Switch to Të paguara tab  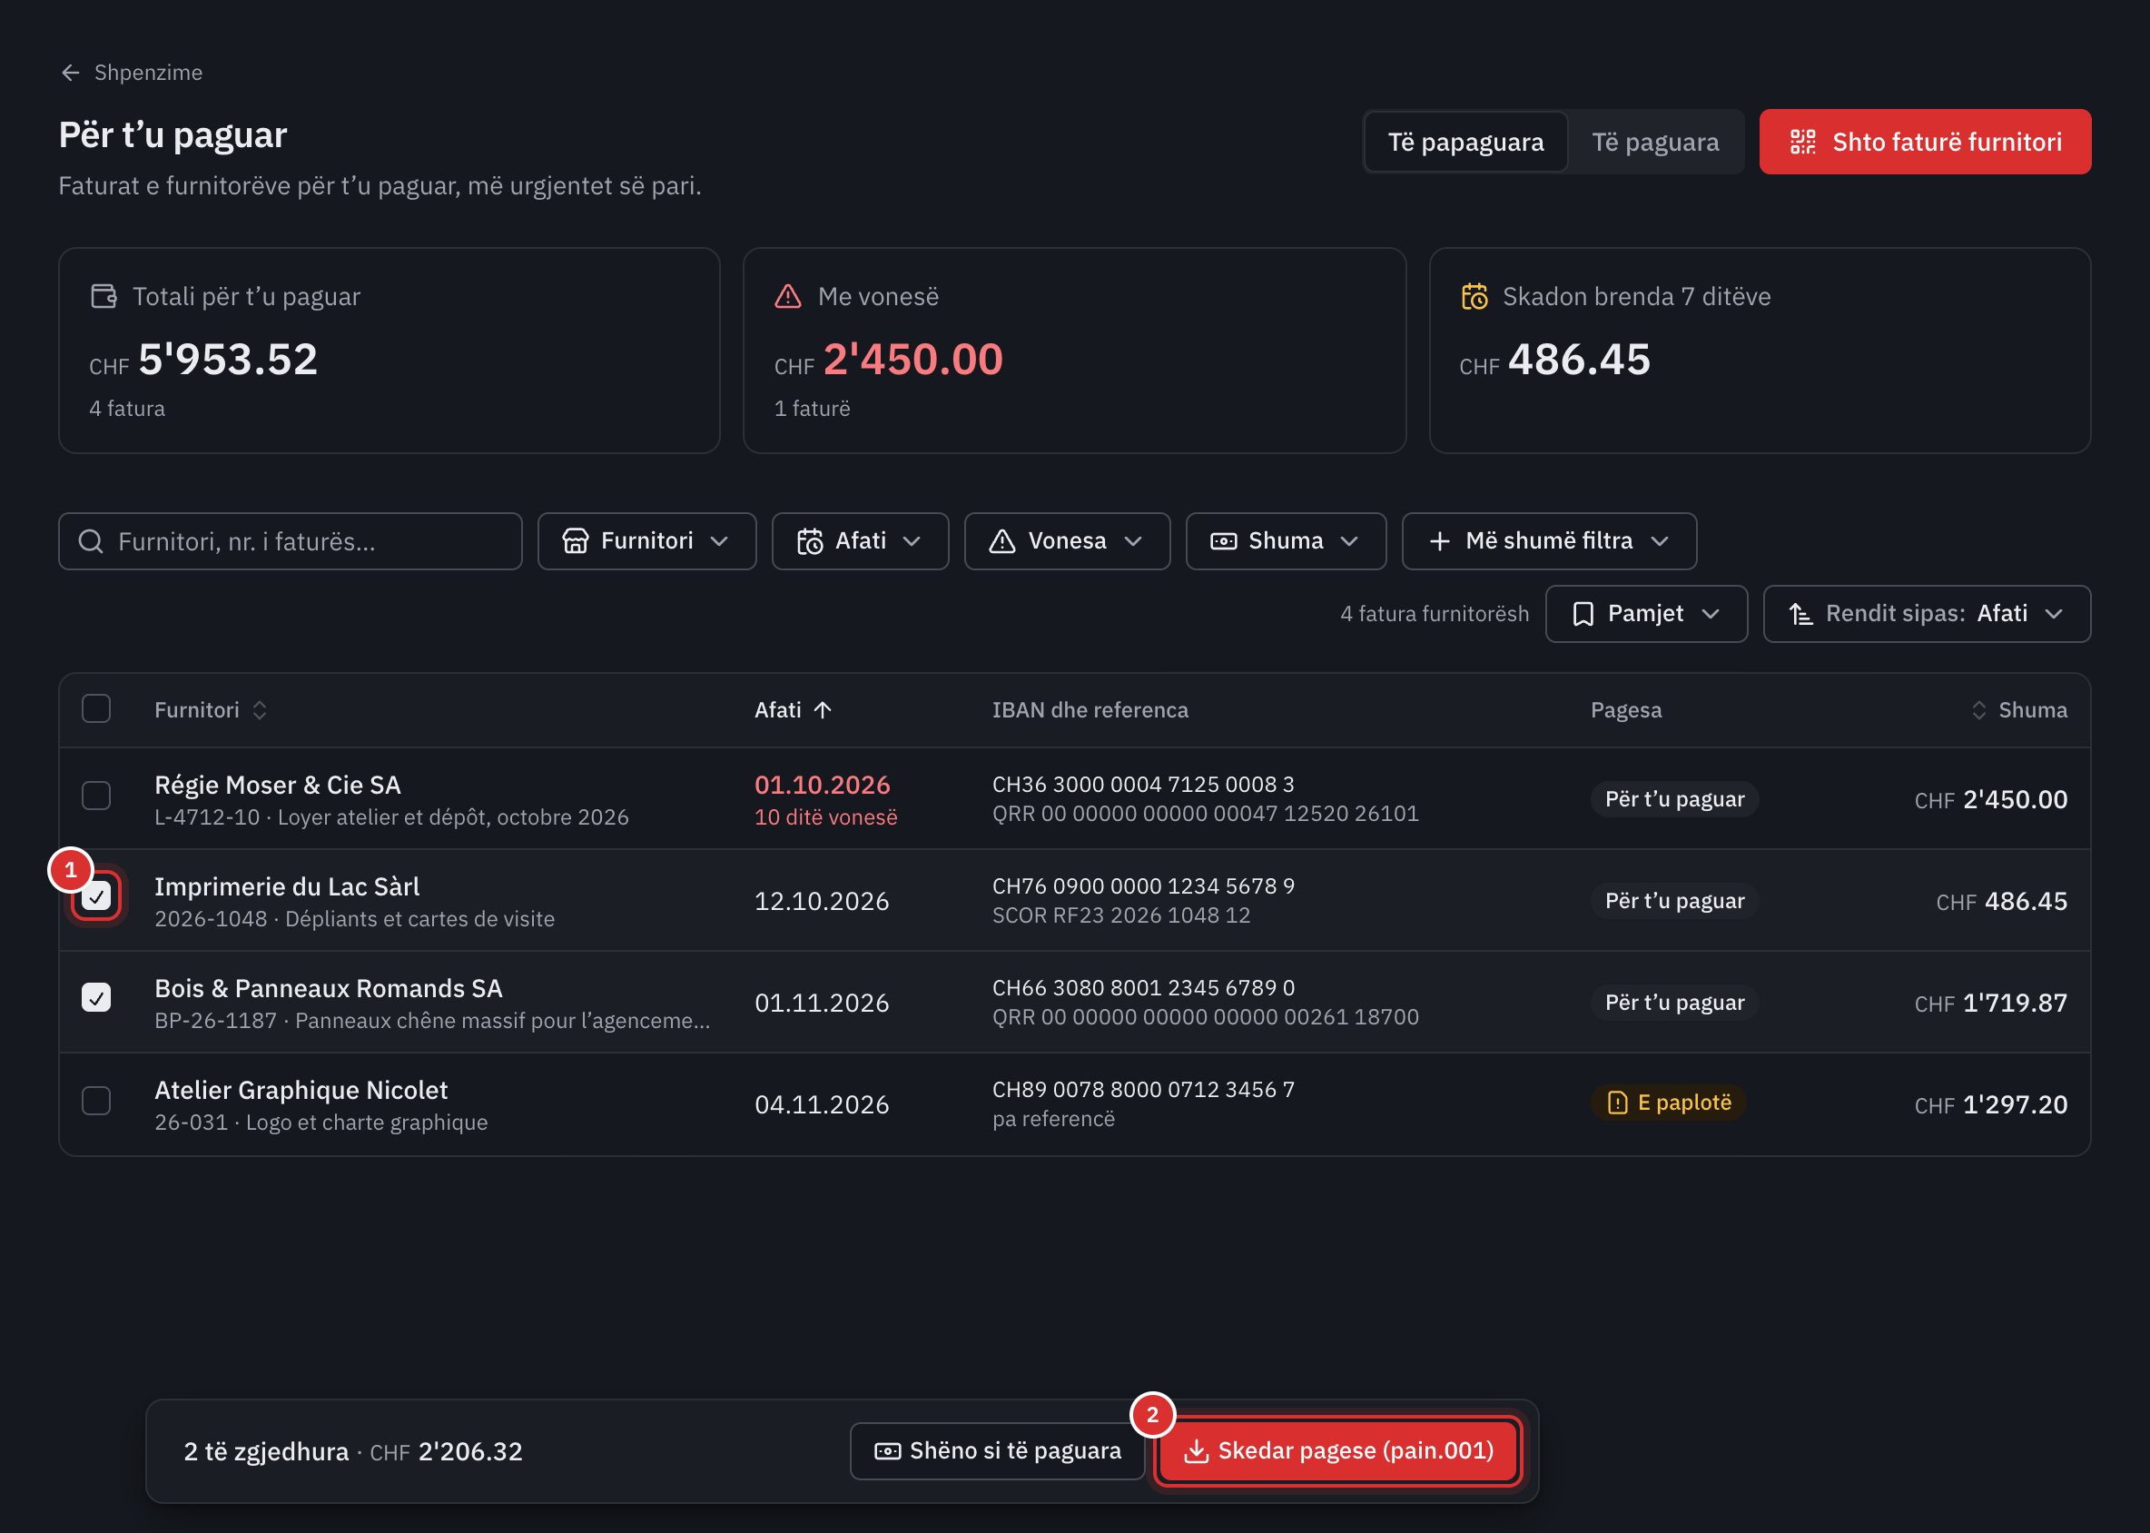(1654, 142)
